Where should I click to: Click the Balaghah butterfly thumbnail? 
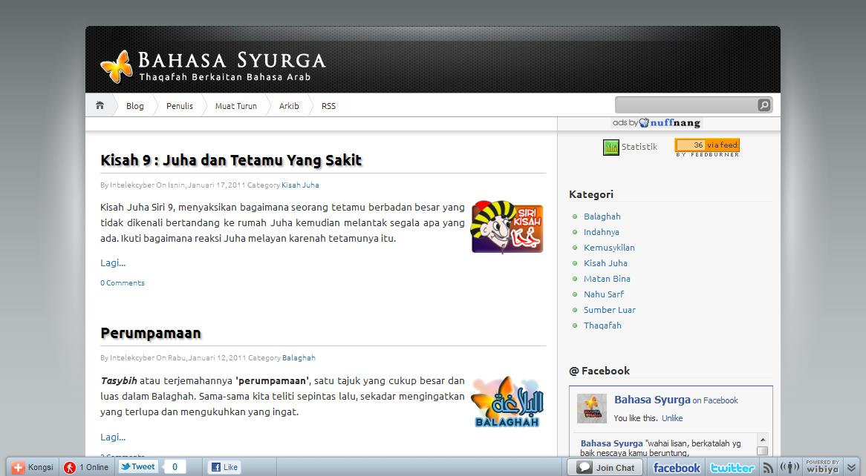pyautogui.click(x=507, y=401)
